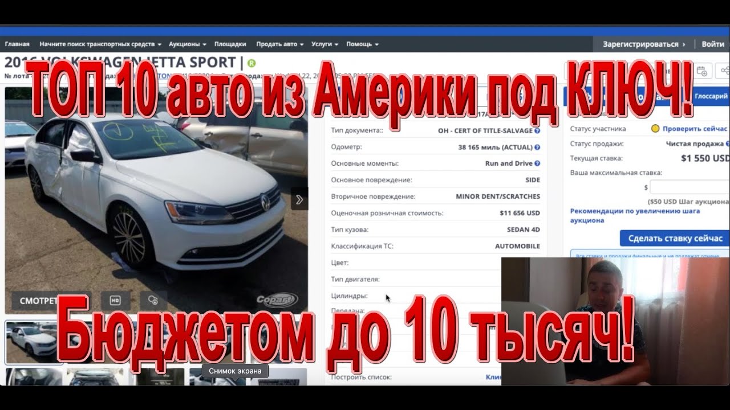Expand Начните поиск транспортных средств menu
Screen dimensions: 730x410
pos(100,44)
